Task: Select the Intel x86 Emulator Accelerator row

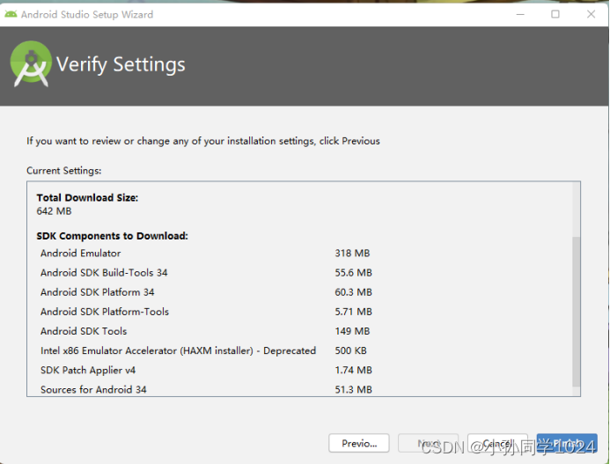Action: (206, 350)
